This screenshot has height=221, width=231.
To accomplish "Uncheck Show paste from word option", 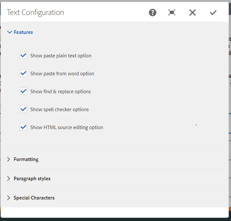I will [x=23, y=73].
